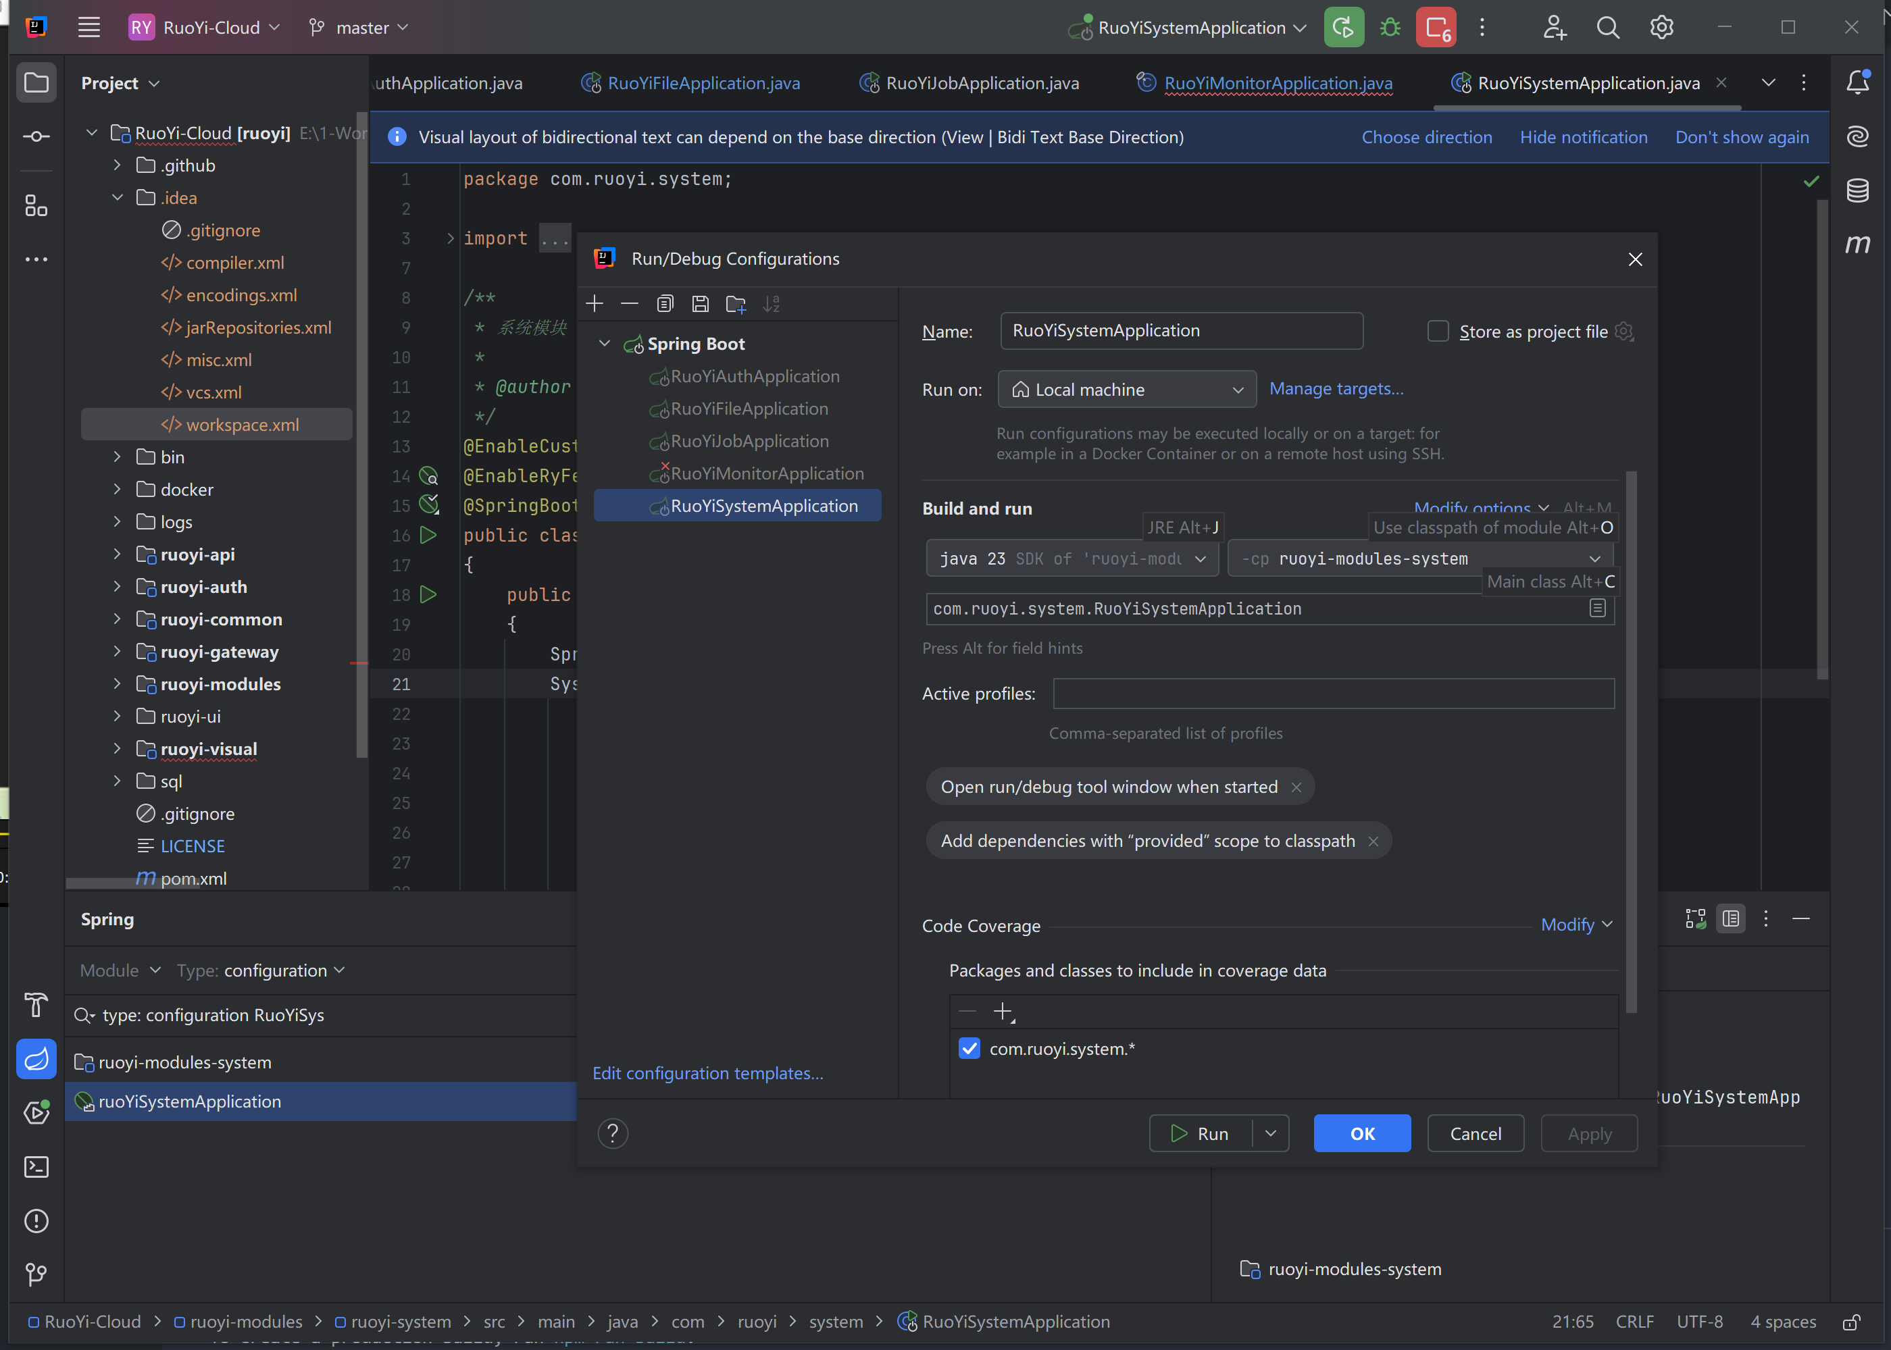The height and width of the screenshot is (1350, 1891).
Task: Open the Code With Me user icon
Action: [x=1554, y=28]
